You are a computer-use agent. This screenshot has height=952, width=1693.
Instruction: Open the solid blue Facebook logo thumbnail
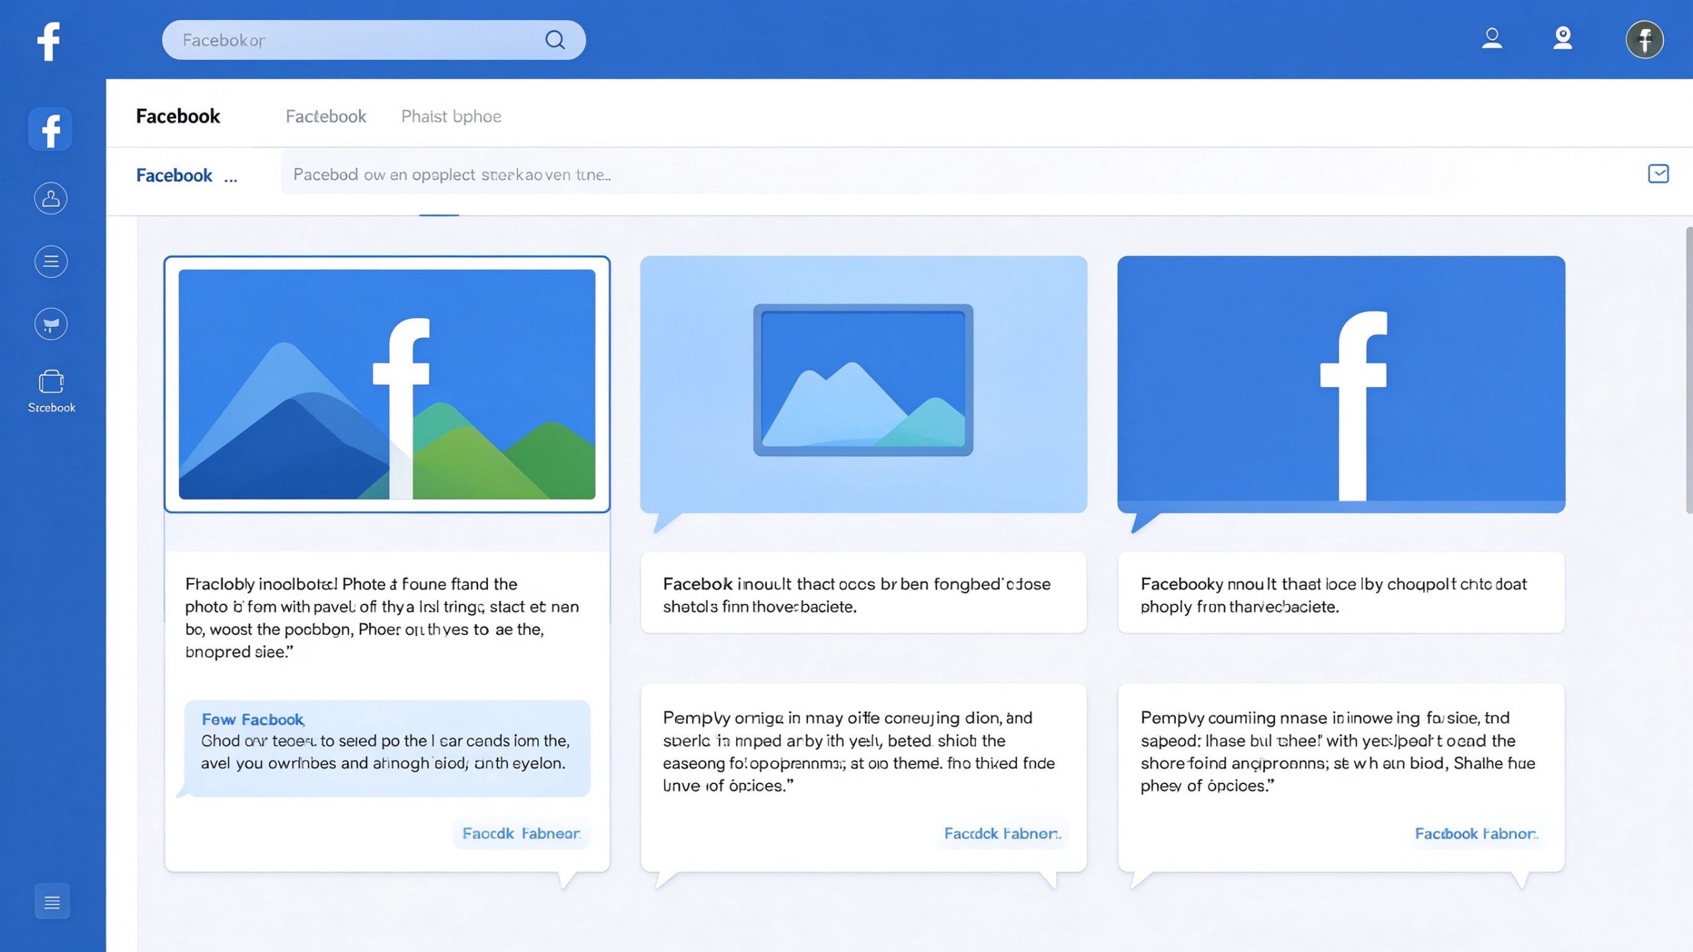coord(1341,384)
